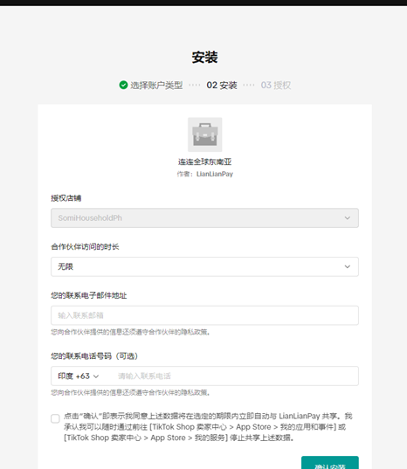
Task: Click the 连连全球东南亚 app name
Action: [x=205, y=162]
